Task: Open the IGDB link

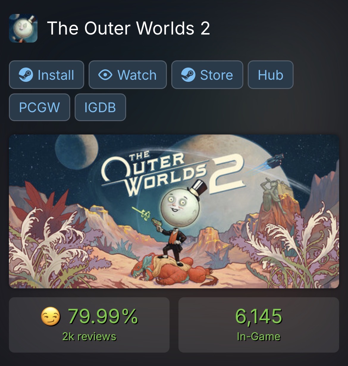Action: tap(100, 107)
